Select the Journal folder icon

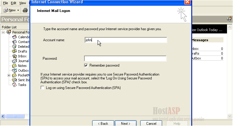14,61
